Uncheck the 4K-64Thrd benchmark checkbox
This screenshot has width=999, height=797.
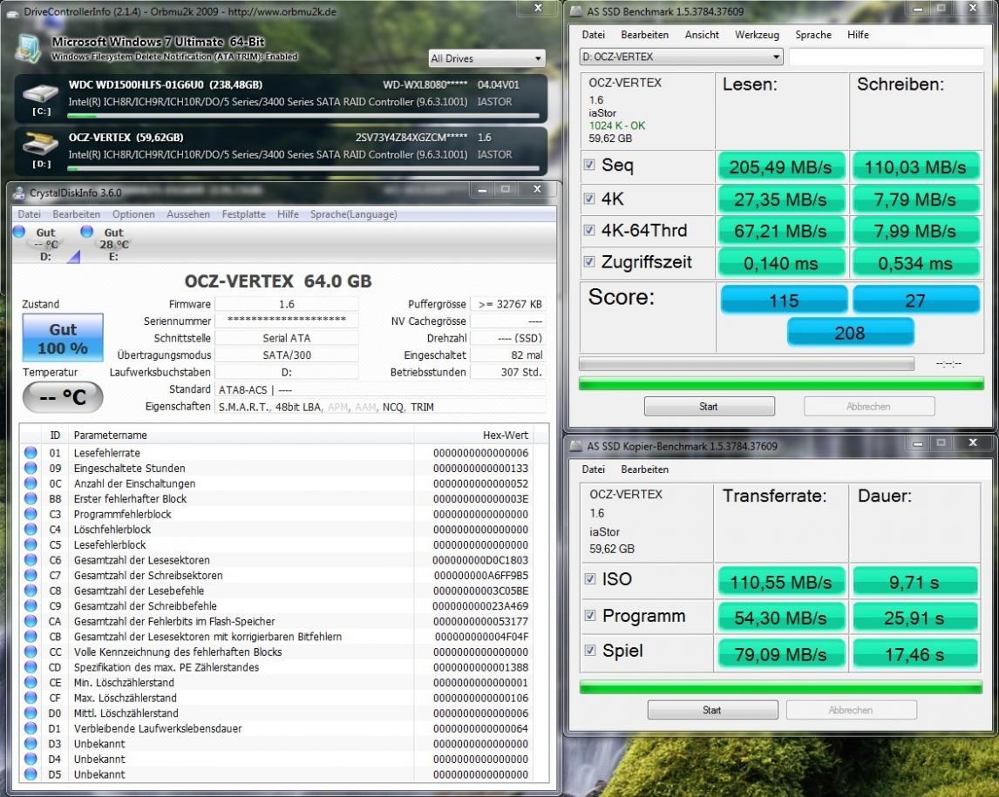pyautogui.click(x=589, y=230)
